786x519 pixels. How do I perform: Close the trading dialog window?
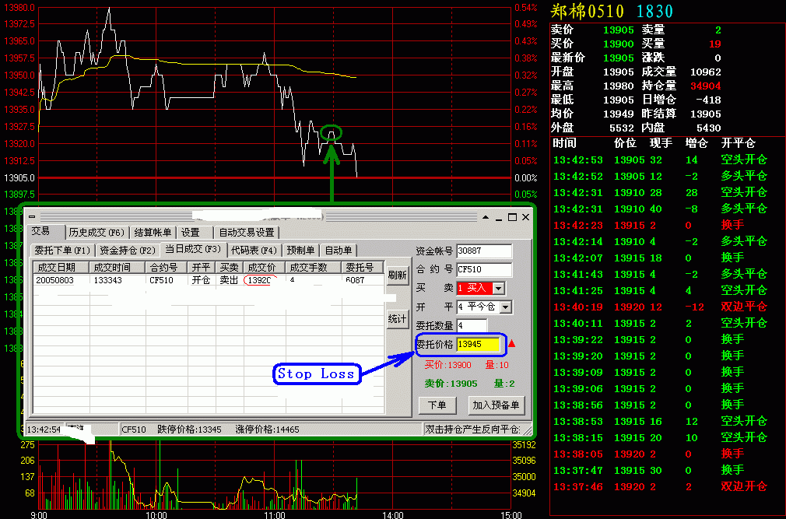(525, 217)
